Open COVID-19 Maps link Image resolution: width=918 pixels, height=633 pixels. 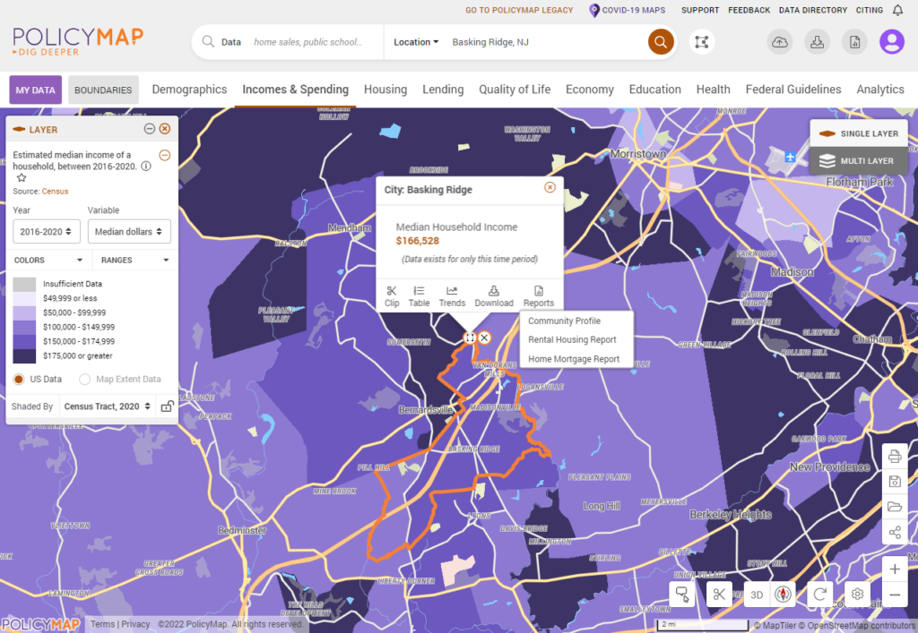(x=627, y=10)
